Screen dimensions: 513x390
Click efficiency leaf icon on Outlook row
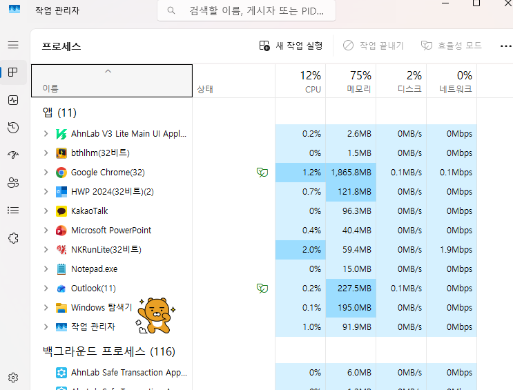pyautogui.click(x=262, y=289)
